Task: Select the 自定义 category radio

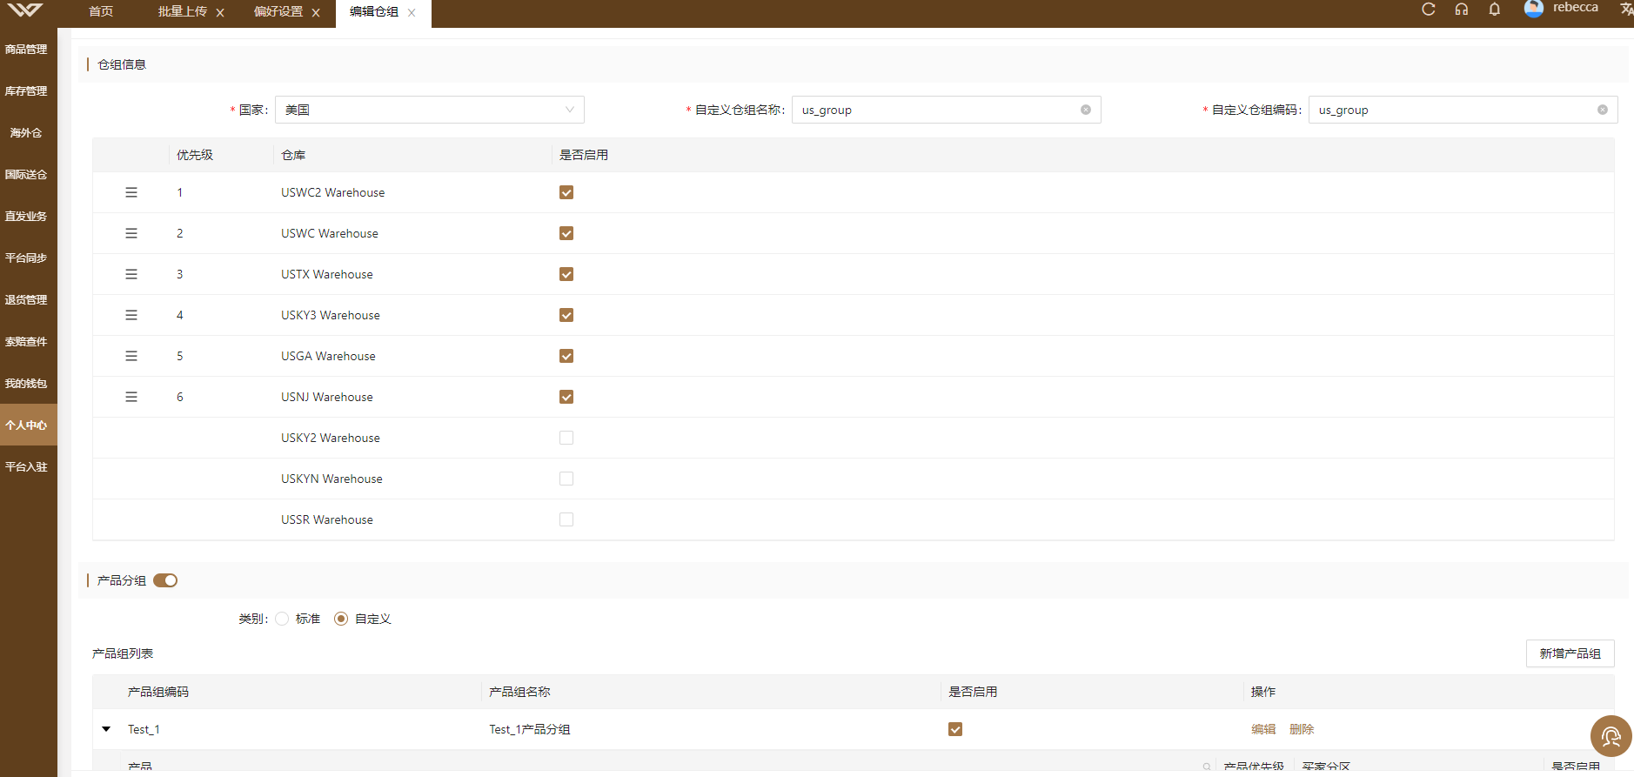Action: pyautogui.click(x=341, y=619)
